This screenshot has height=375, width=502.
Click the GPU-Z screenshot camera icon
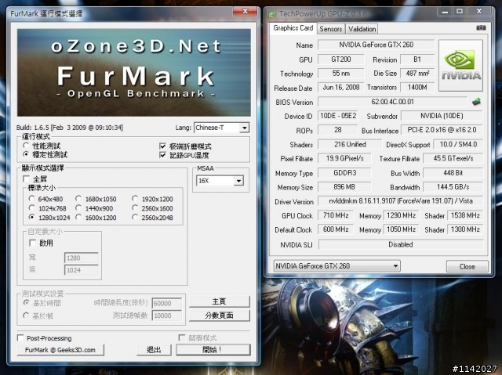coord(481,28)
